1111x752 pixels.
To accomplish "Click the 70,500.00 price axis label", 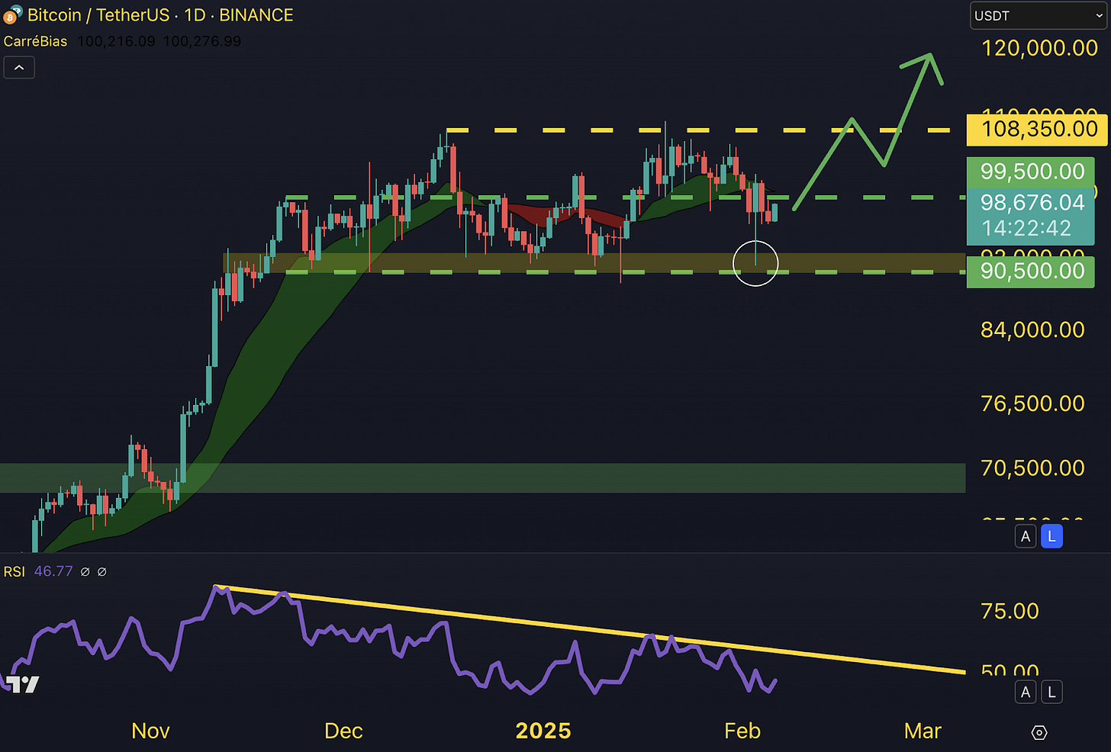I will click(1032, 468).
